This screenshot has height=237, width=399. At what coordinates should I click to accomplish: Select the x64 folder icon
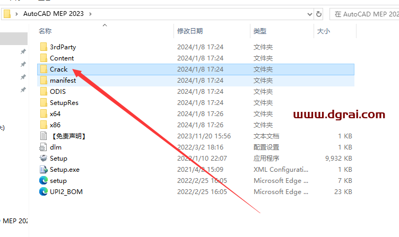(x=44, y=114)
